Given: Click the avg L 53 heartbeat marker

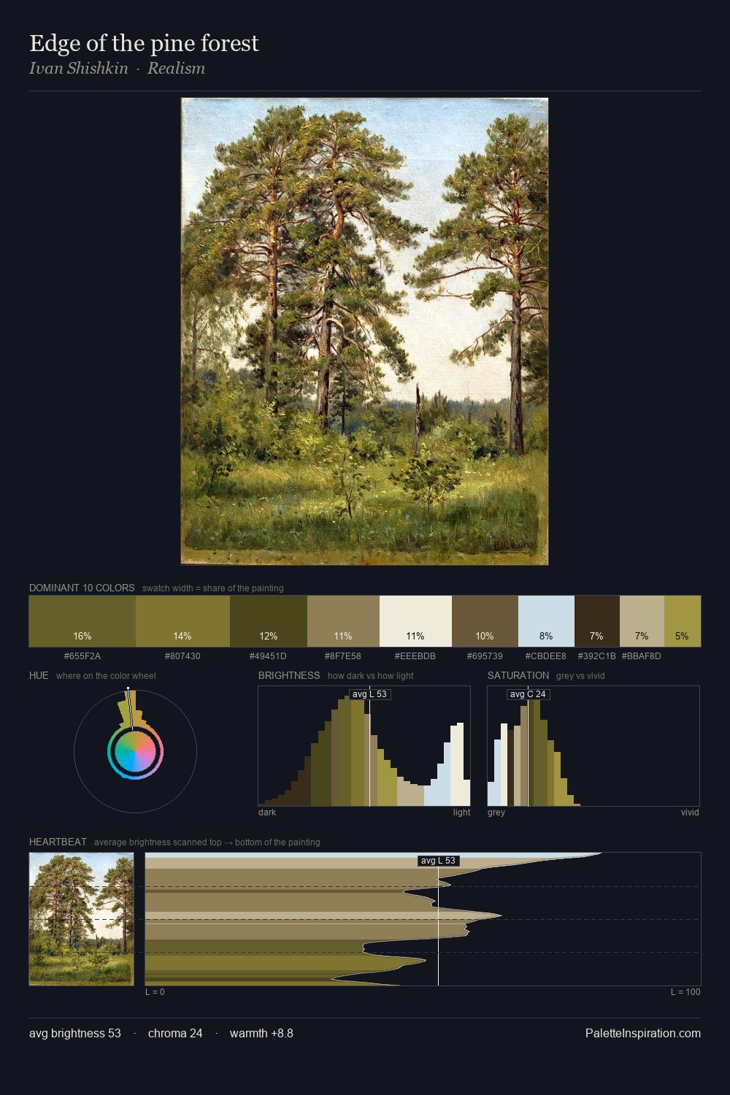Looking at the screenshot, I should click(x=438, y=861).
